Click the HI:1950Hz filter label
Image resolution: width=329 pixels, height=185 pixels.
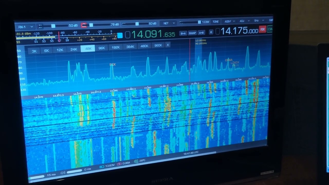pos(201,43)
